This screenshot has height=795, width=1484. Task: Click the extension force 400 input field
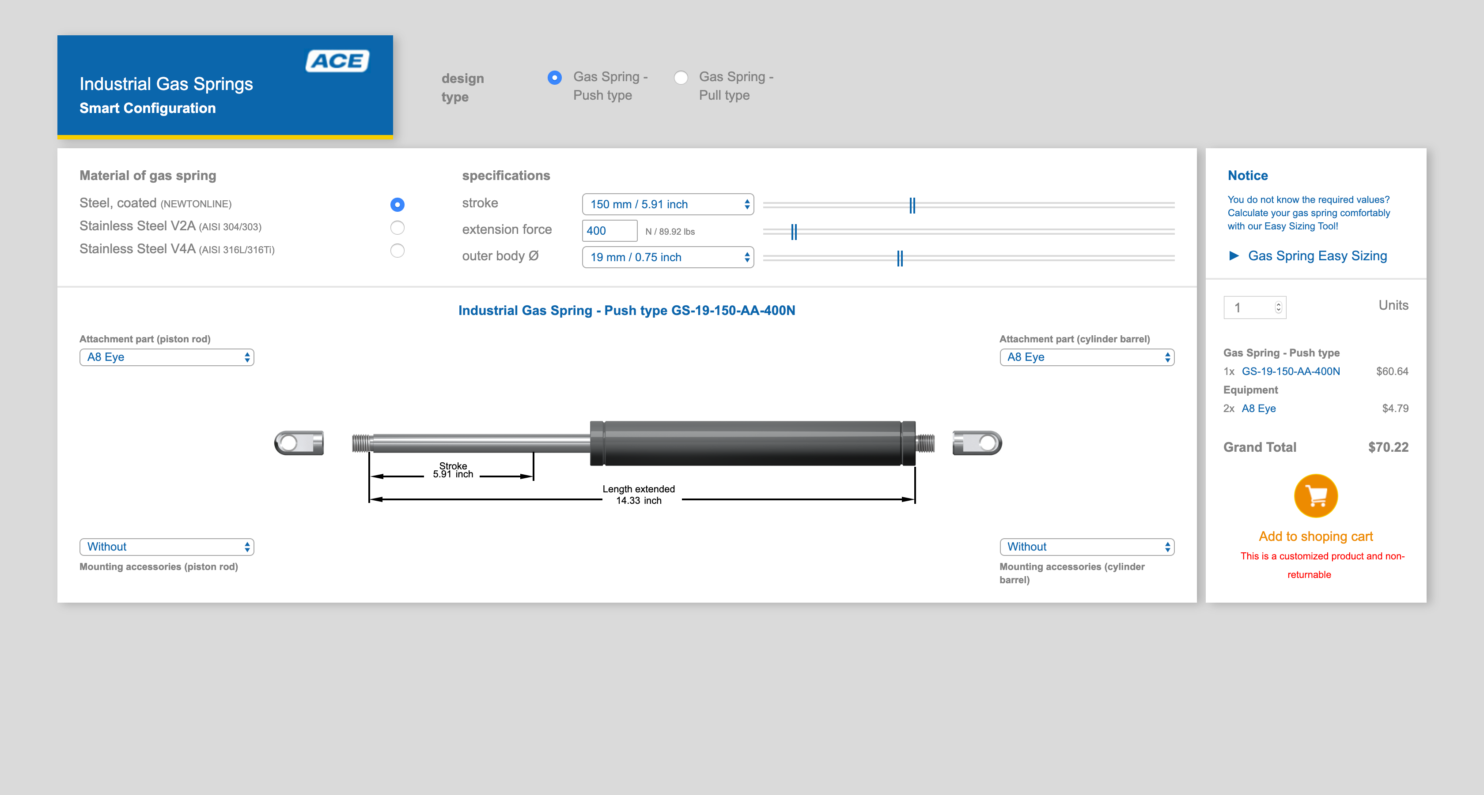point(609,231)
